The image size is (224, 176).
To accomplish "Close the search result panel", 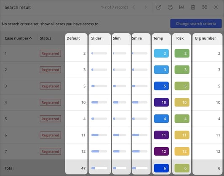I will (x=216, y=7).
